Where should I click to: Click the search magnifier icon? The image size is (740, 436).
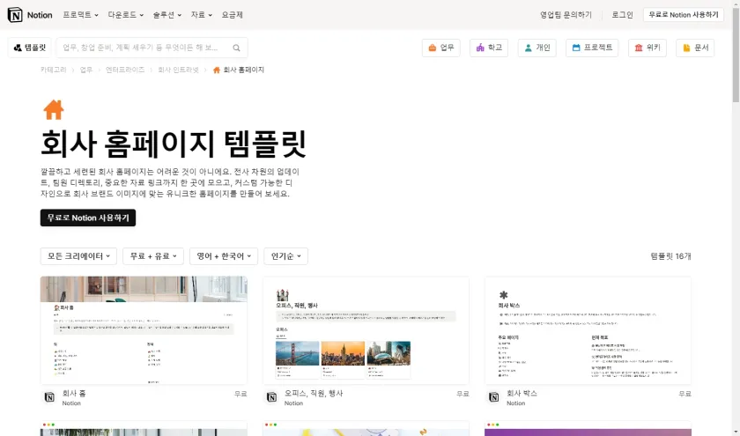[x=236, y=48]
